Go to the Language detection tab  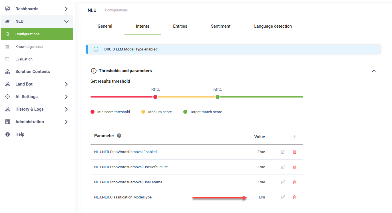point(273,26)
